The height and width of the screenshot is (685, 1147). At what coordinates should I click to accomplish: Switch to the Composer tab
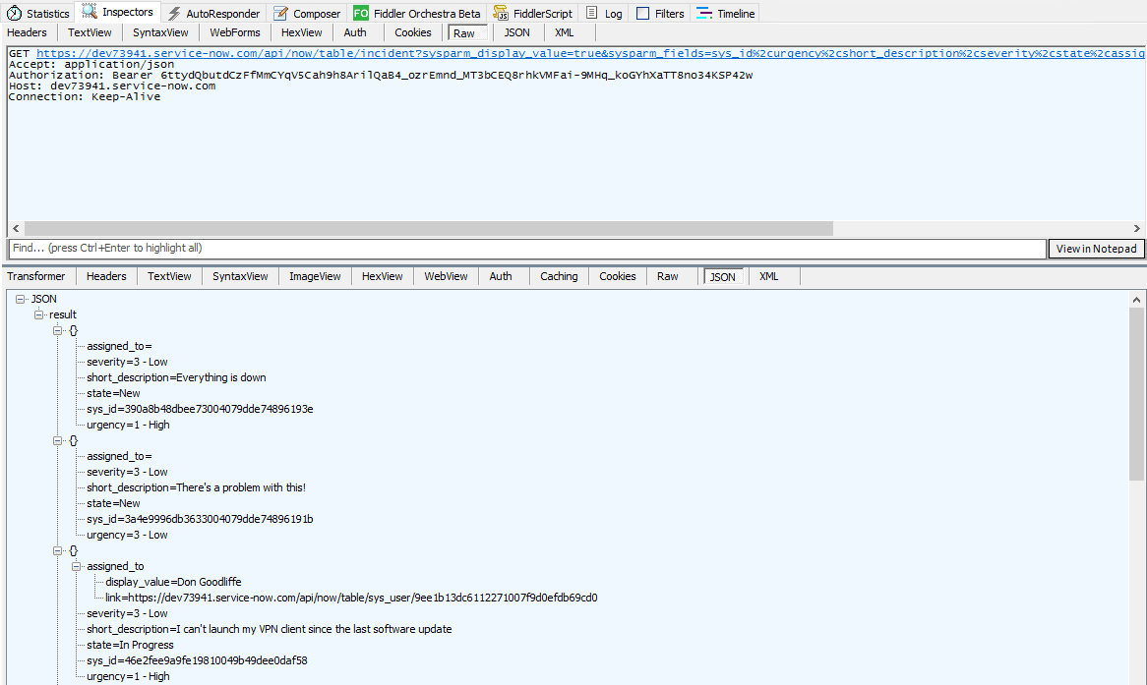(307, 13)
